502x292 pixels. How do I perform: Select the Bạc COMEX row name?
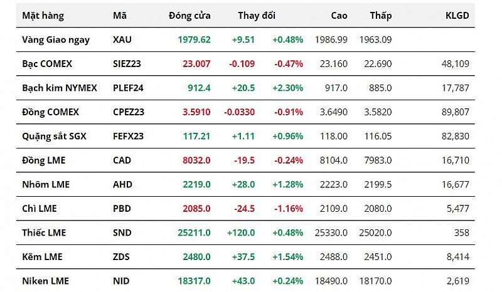[x=47, y=63]
